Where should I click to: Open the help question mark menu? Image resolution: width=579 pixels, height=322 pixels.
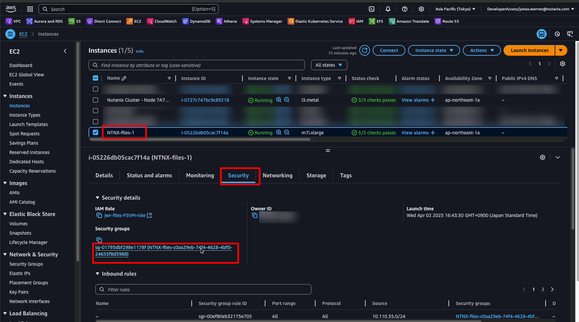pyautogui.click(x=405, y=9)
